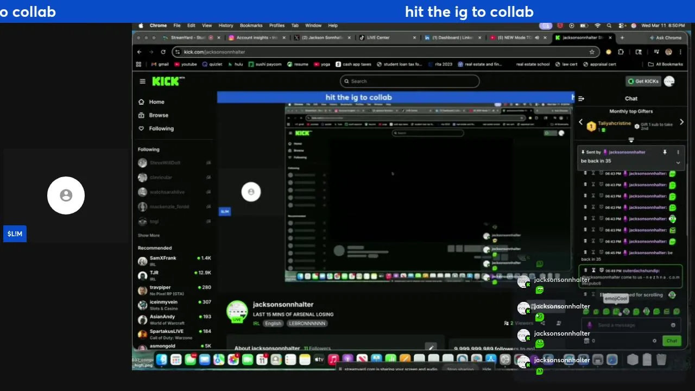Open chat settings gear
Image resolution: width=695 pixels, height=391 pixels.
(654, 341)
